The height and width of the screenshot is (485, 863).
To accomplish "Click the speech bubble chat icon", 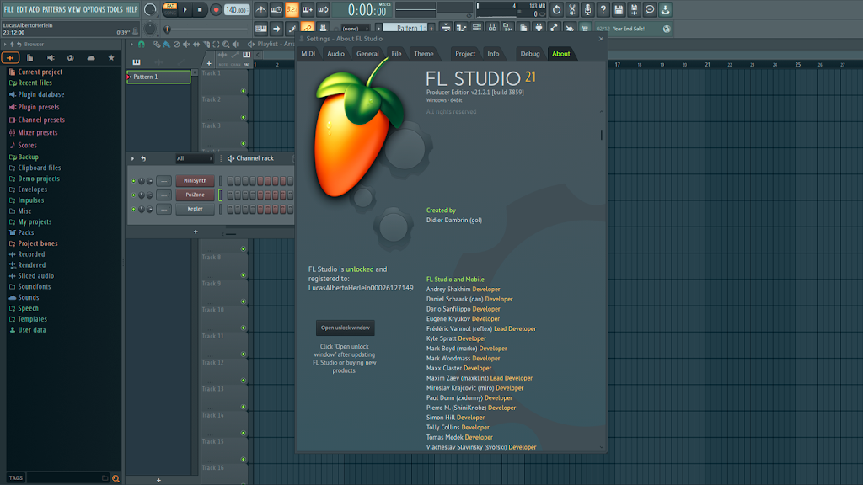I will (650, 9).
